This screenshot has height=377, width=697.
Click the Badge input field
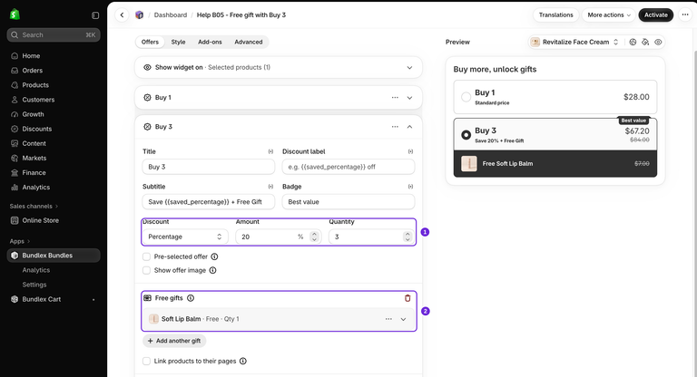(348, 202)
